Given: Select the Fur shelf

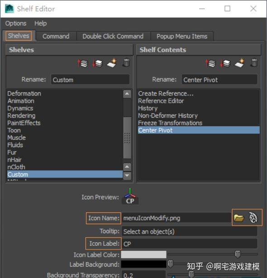Looking at the screenshot, I should 65,152.
